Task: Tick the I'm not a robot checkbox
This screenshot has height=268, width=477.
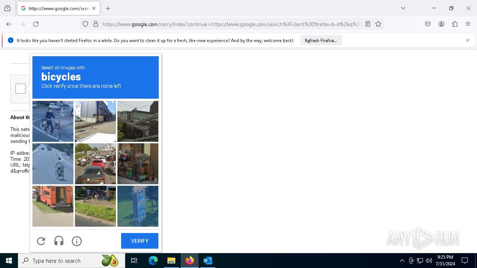Action: (20, 89)
